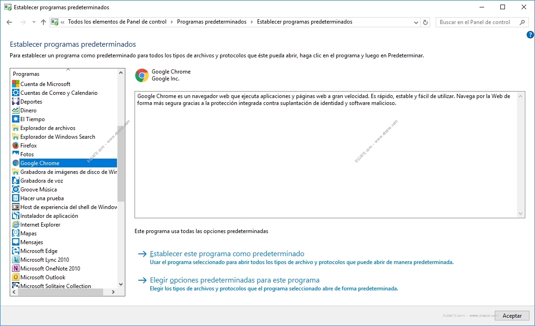The width and height of the screenshot is (535, 326).
Task: Select the Firefox list entry text
Action: pos(29,145)
